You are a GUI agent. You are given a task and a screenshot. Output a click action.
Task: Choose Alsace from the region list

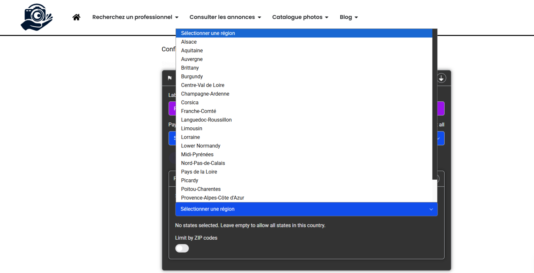(x=189, y=42)
